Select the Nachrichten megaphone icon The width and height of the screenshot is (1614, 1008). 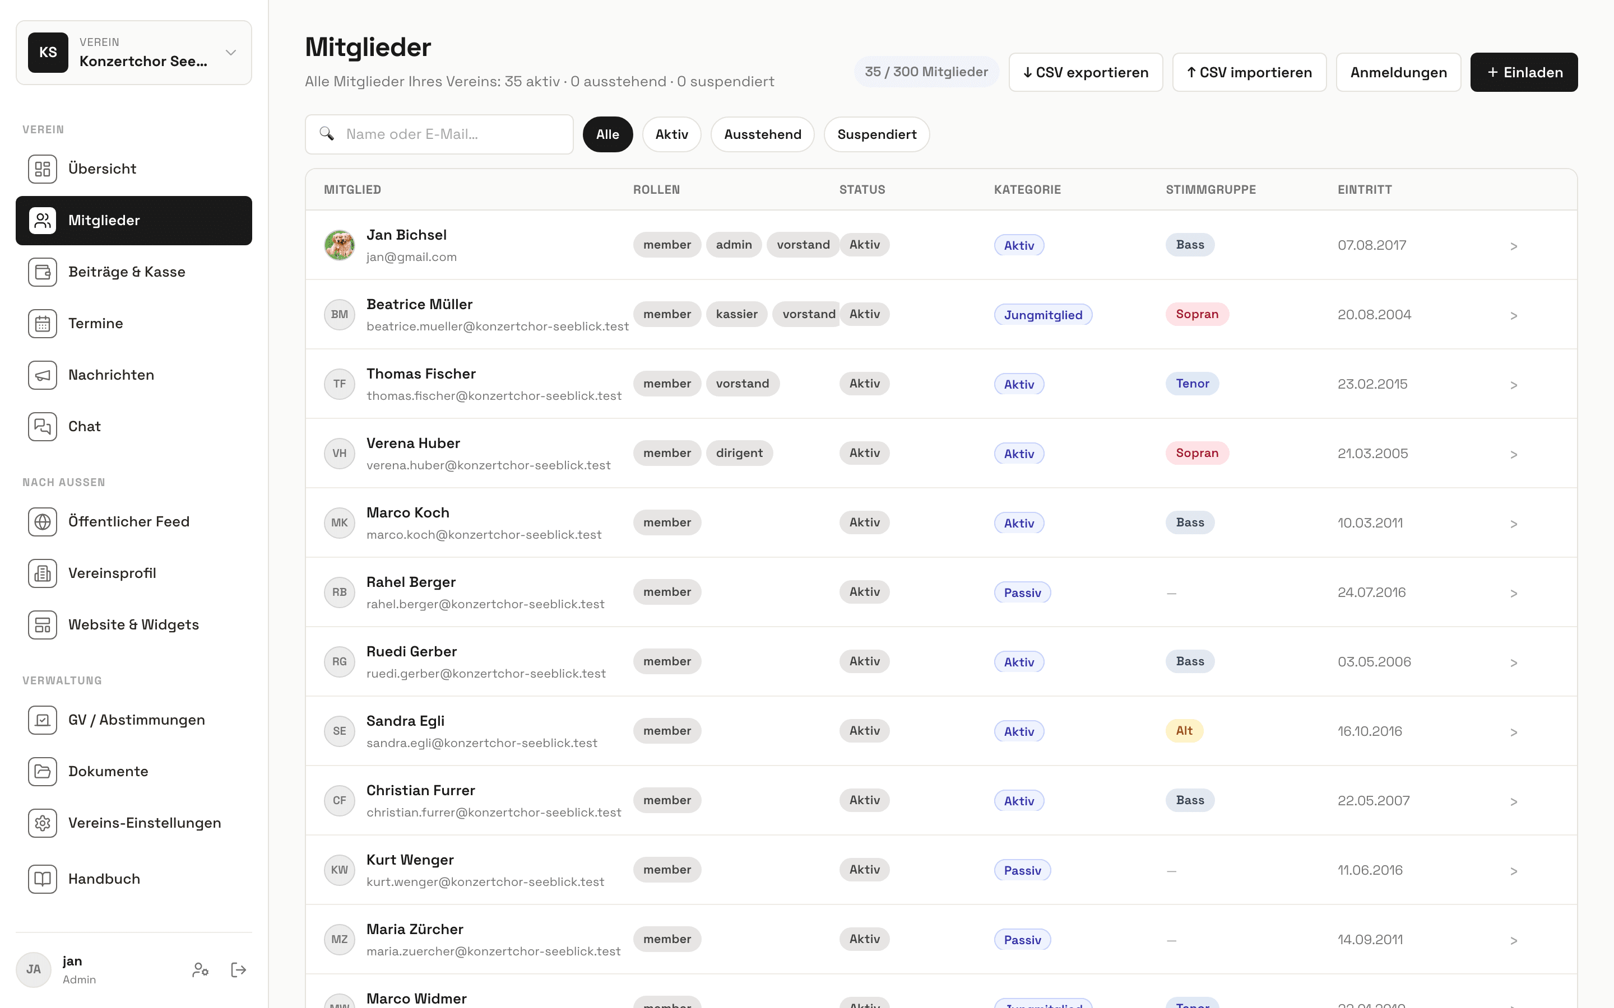point(43,375)
